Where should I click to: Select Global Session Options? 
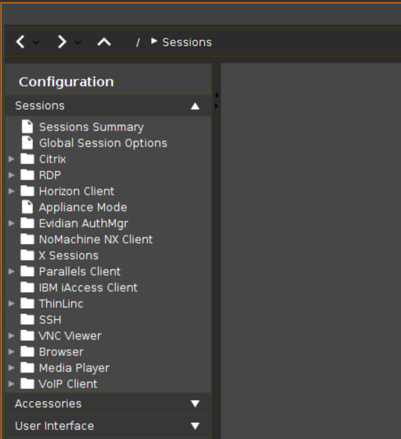click(x=103, y=143)
